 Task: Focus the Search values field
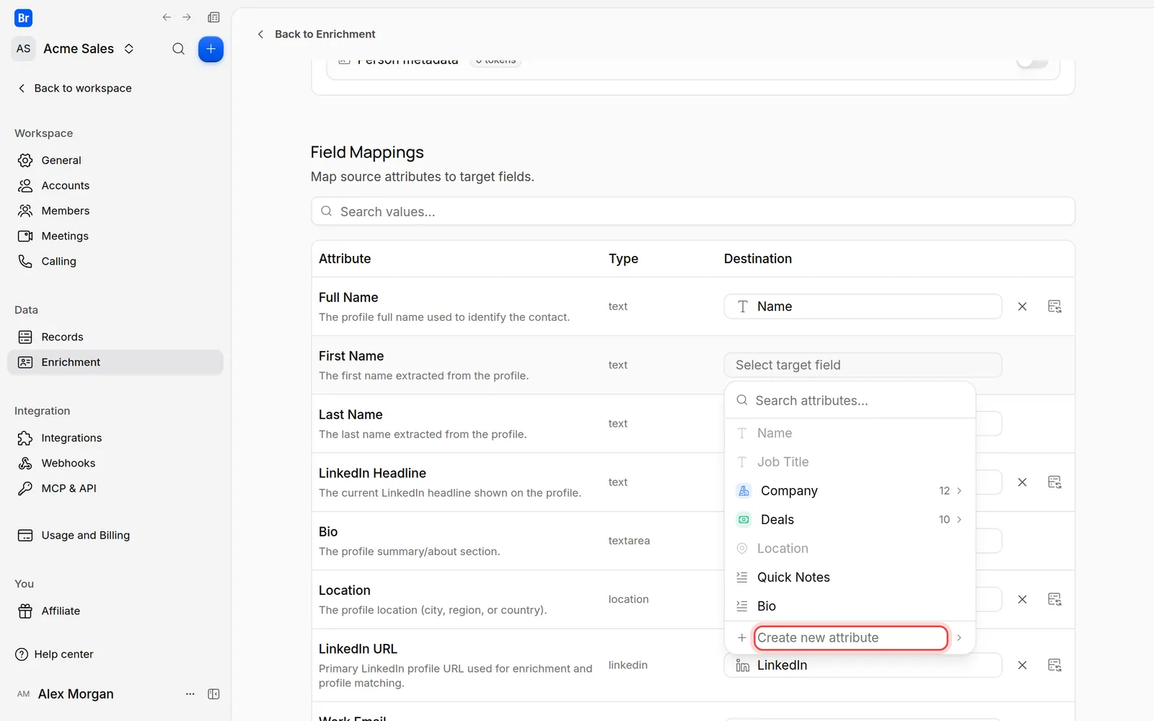tap(692, 211)
